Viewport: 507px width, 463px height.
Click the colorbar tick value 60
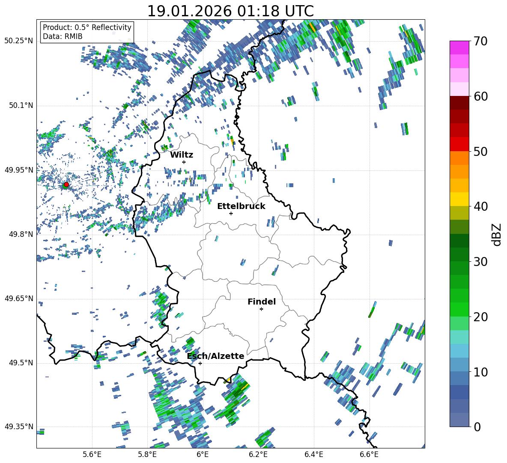pyautogui.click(x=480, y=96)
